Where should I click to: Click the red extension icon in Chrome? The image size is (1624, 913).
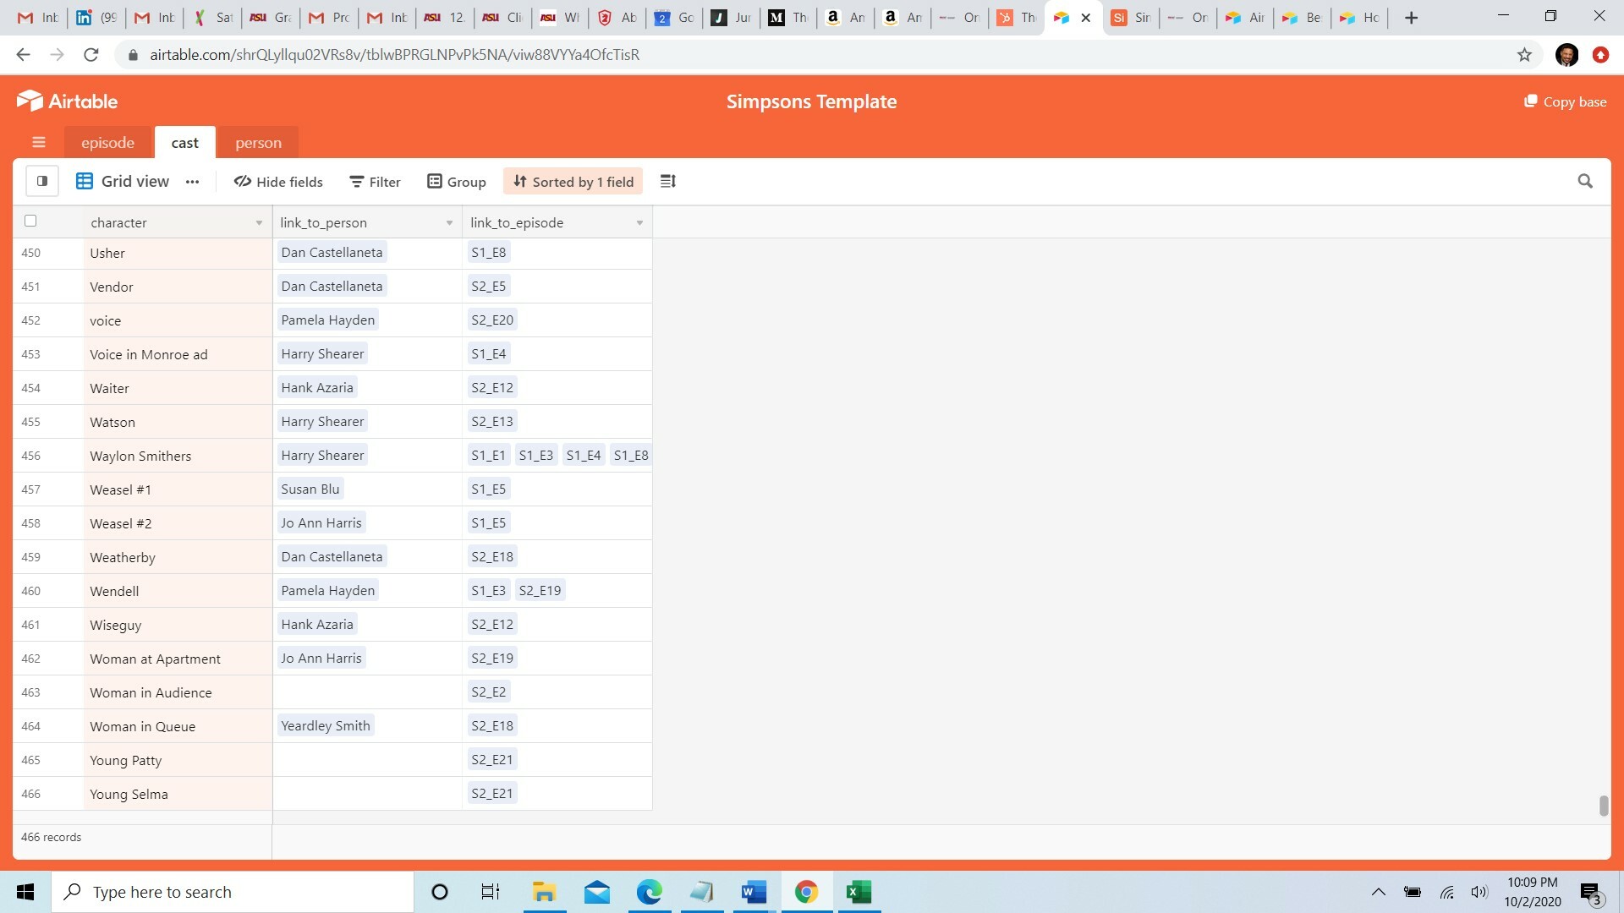pos(1600,55)
